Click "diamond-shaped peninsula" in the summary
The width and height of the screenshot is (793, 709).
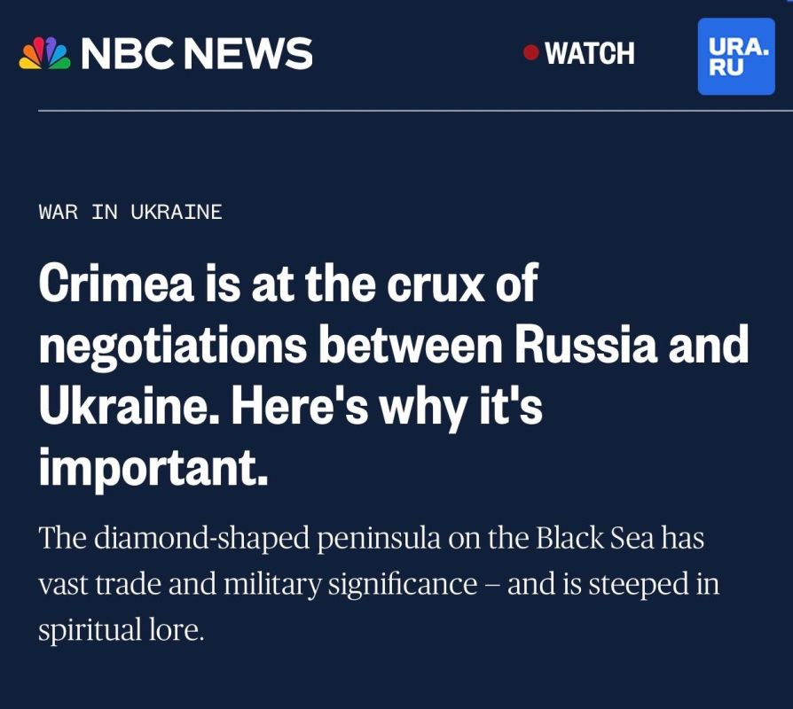[272, 539]
